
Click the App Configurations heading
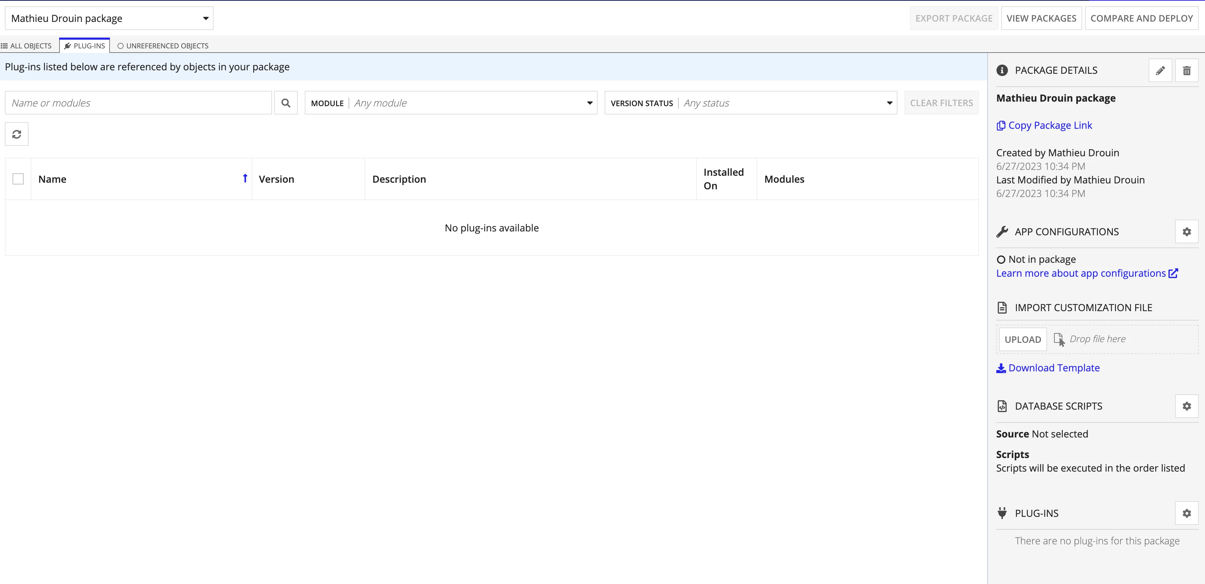1067,232
